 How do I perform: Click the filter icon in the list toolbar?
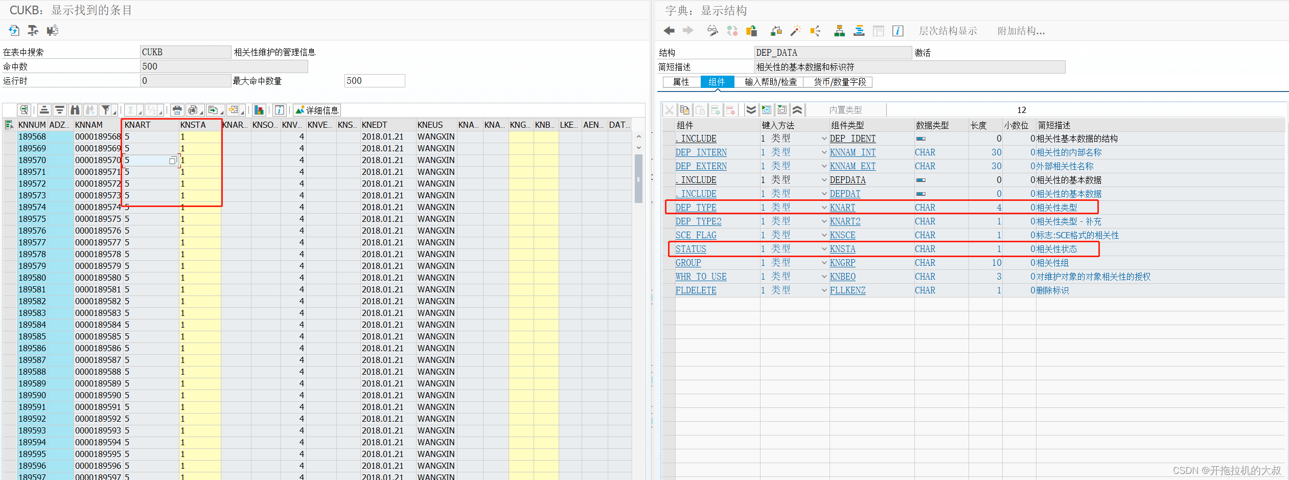[106, 110]
